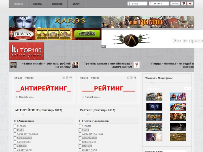Check ActionLeague in Рейтинг онлайн игр list
The height and width of the screenshot is (152, 203).
80,138
